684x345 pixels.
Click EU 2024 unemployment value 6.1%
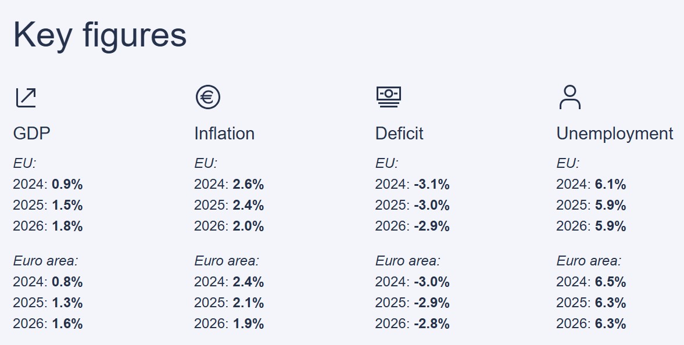pyautogui.click(x=610, y=185)
